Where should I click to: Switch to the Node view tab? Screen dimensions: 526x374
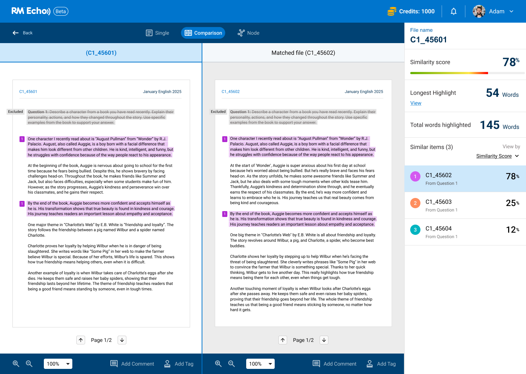248,33
